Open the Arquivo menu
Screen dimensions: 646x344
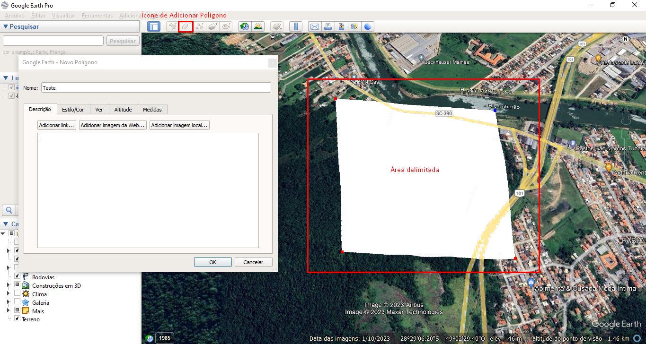(15, 16)
